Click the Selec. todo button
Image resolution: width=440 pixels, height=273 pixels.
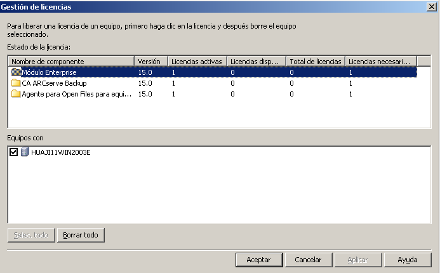click(x=31, y=235)
